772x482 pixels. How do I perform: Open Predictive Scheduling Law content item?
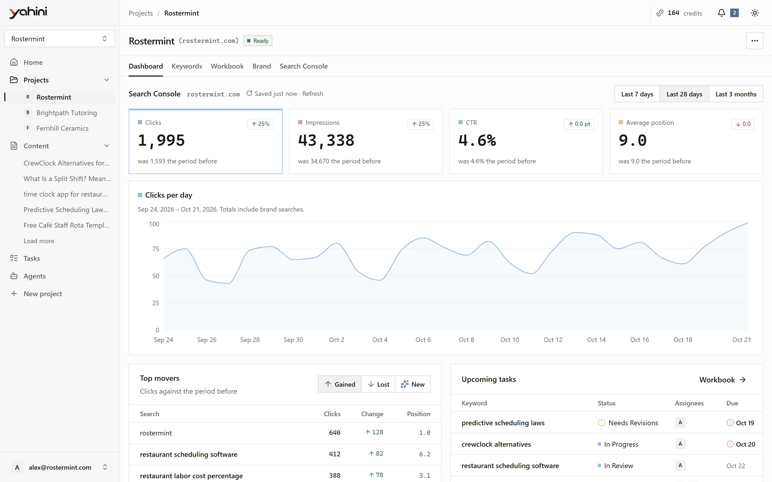coord(66,209)
